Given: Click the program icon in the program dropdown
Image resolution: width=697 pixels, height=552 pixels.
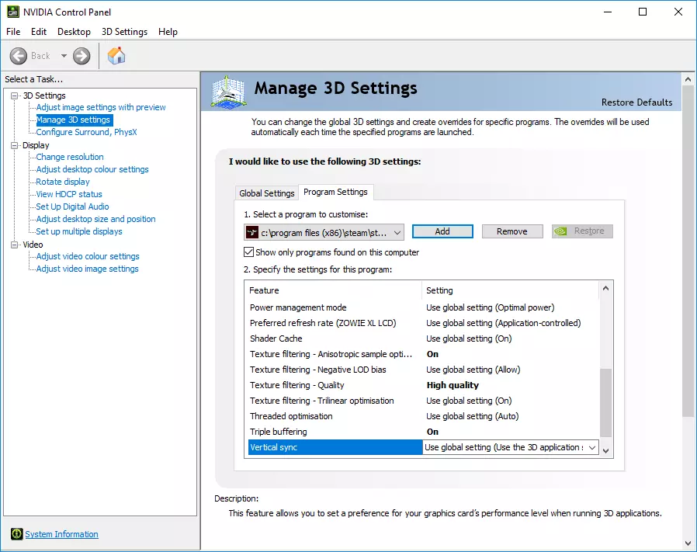Looking at the screenshot, I should point(252,232).
